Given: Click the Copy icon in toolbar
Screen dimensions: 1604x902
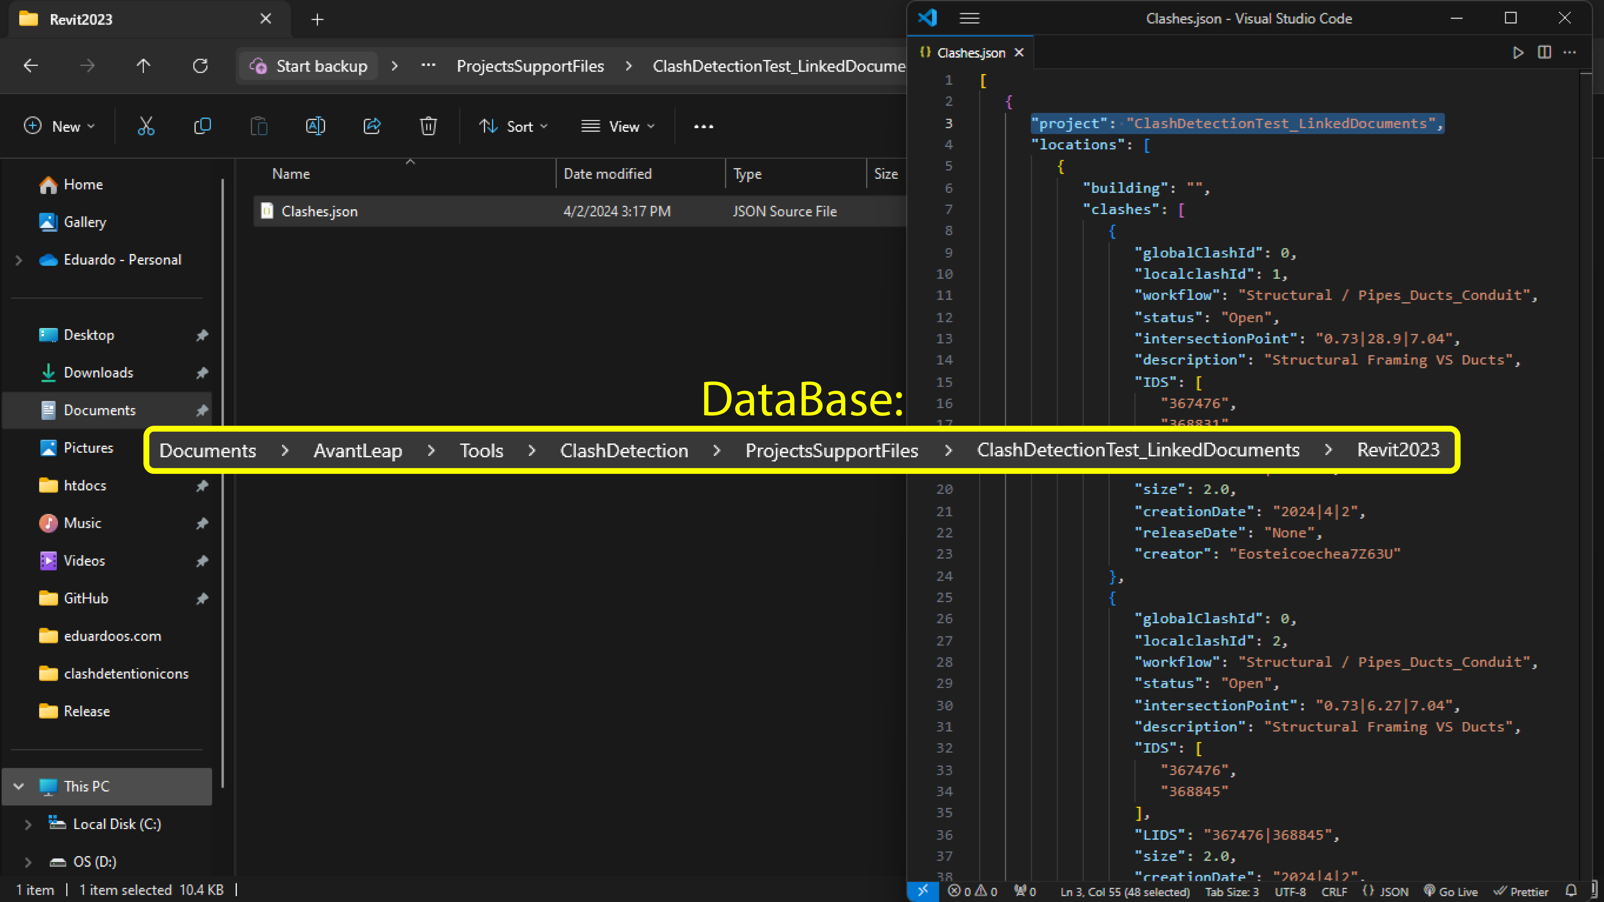Looking at the screenshot, I should [202, 126].
